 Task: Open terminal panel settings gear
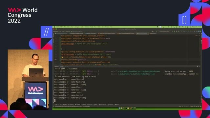point(198,66)
